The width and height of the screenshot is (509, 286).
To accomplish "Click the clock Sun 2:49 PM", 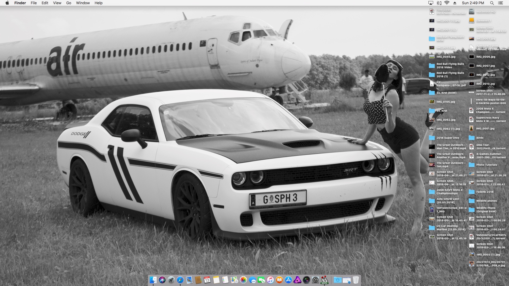I will (x=473, y=3).
